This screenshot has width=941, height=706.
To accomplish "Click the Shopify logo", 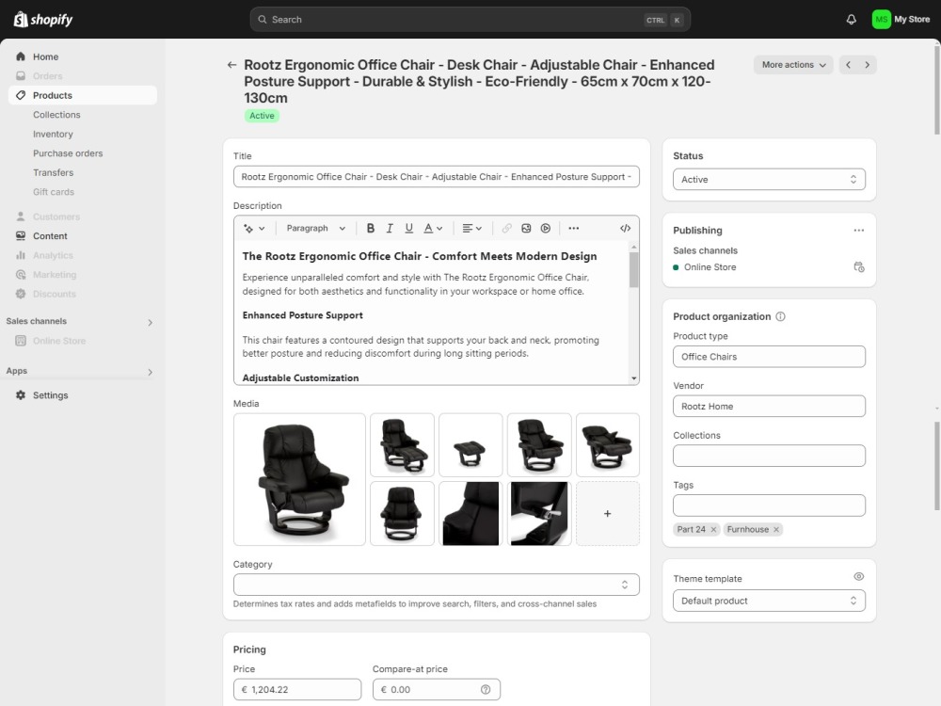I will point(43,19).
